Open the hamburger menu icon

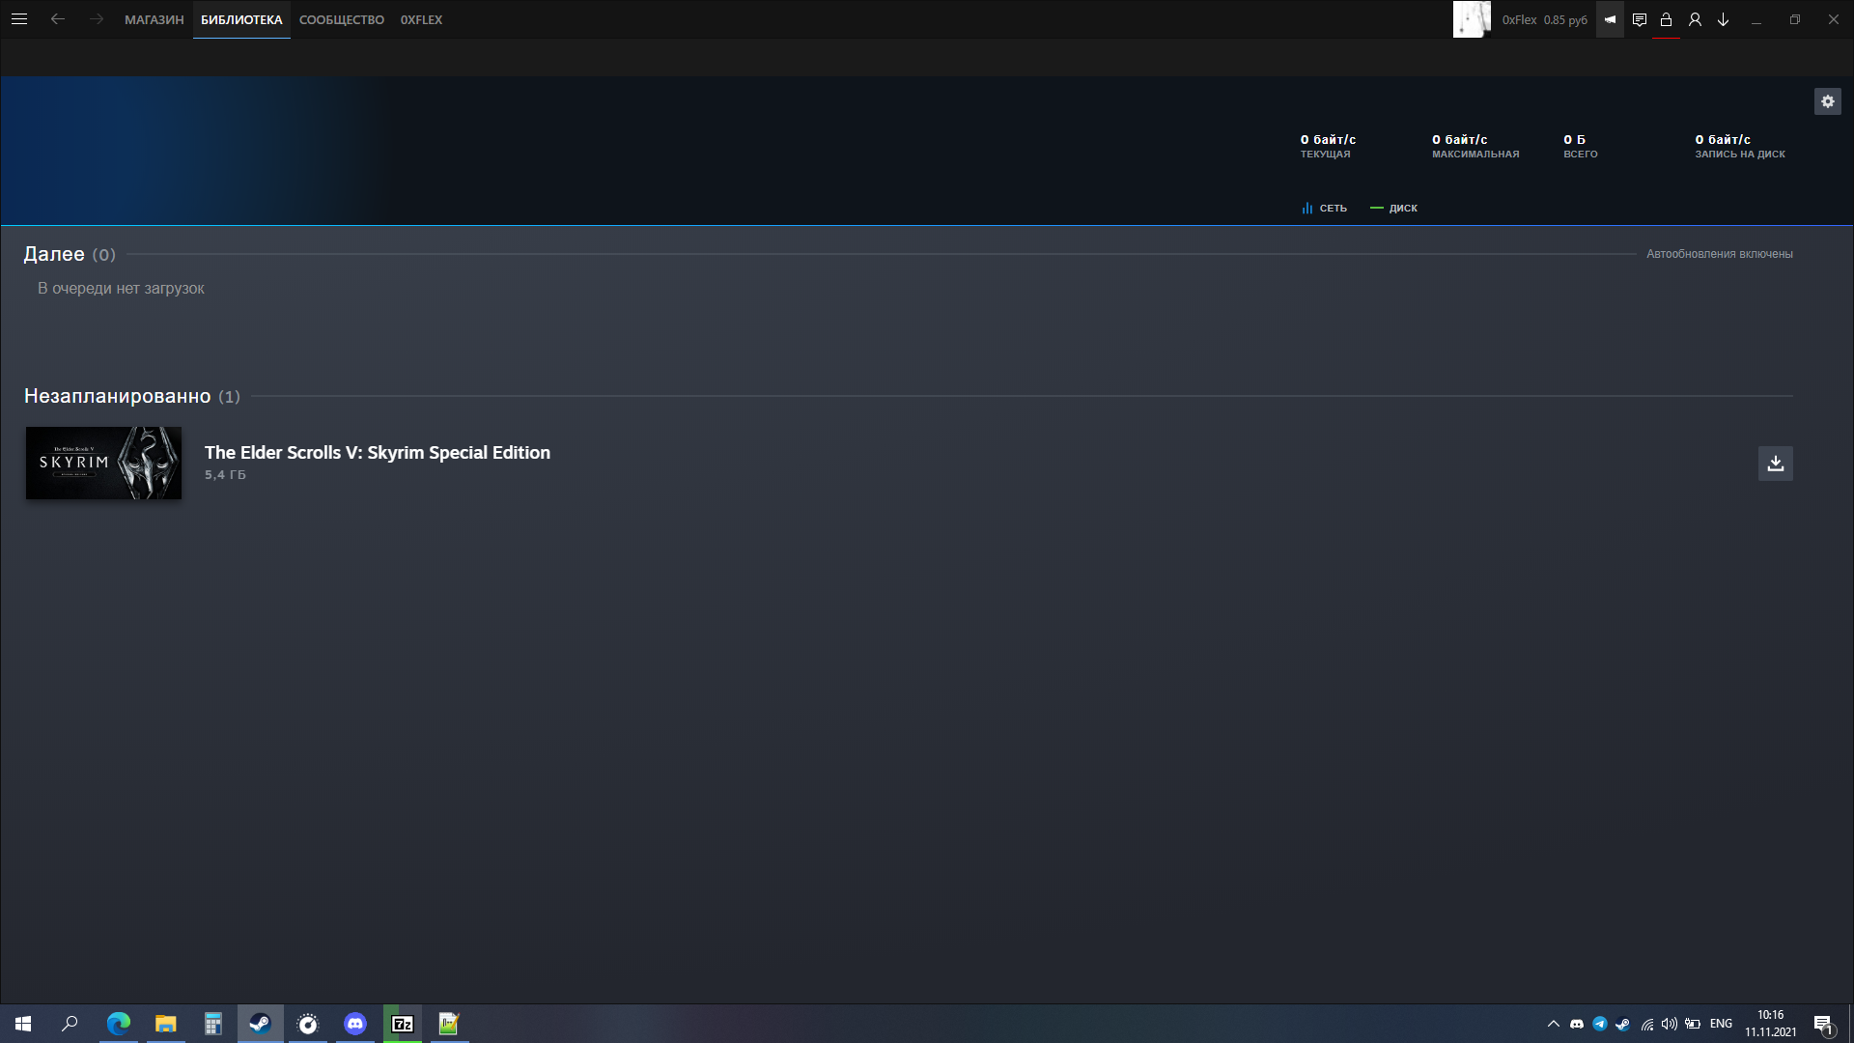coord(19,19)
